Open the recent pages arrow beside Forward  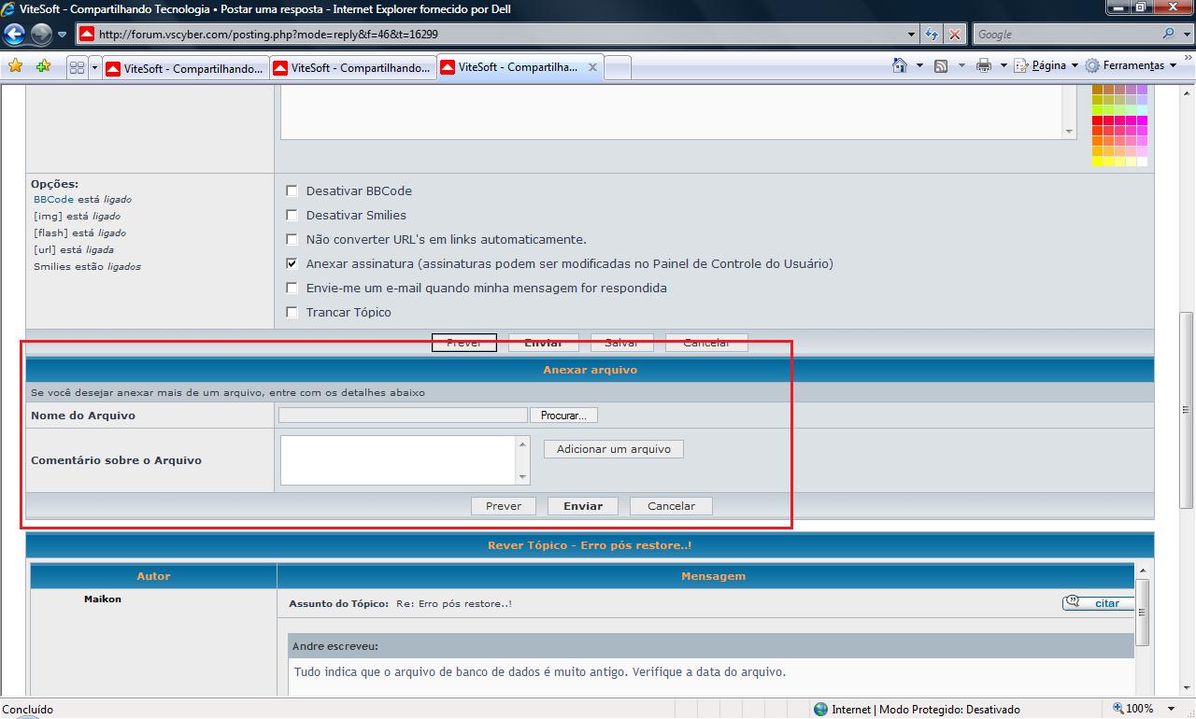62,35
